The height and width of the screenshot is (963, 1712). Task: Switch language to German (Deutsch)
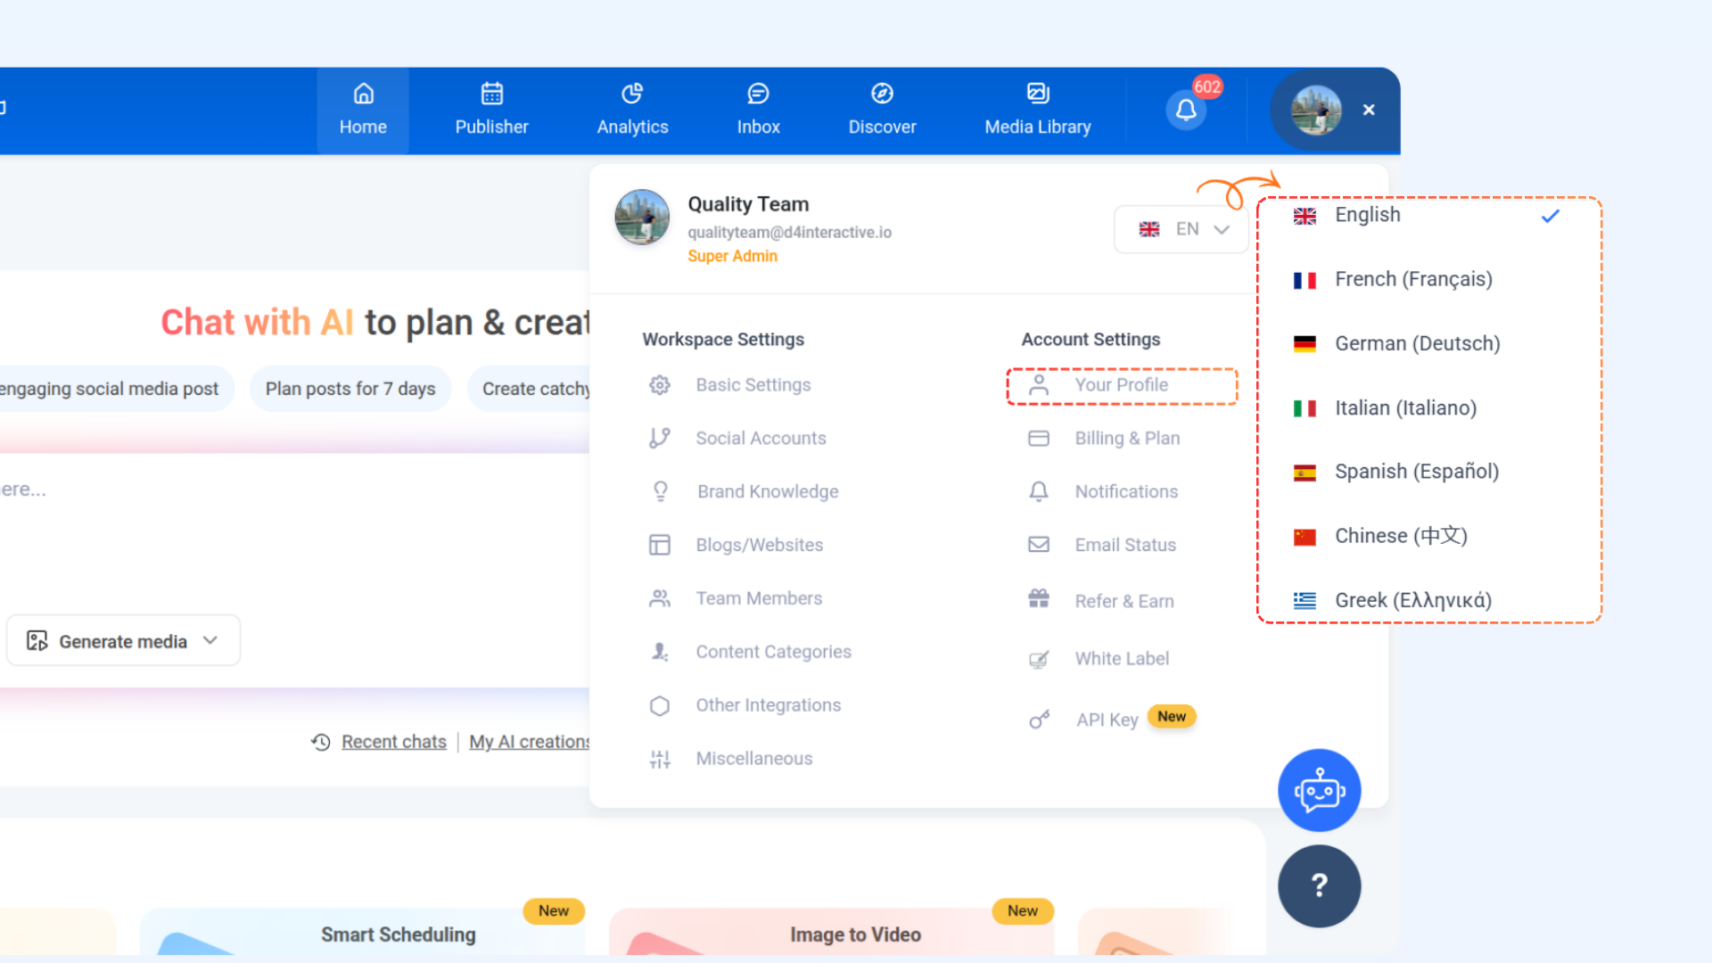pos(1417,344)
